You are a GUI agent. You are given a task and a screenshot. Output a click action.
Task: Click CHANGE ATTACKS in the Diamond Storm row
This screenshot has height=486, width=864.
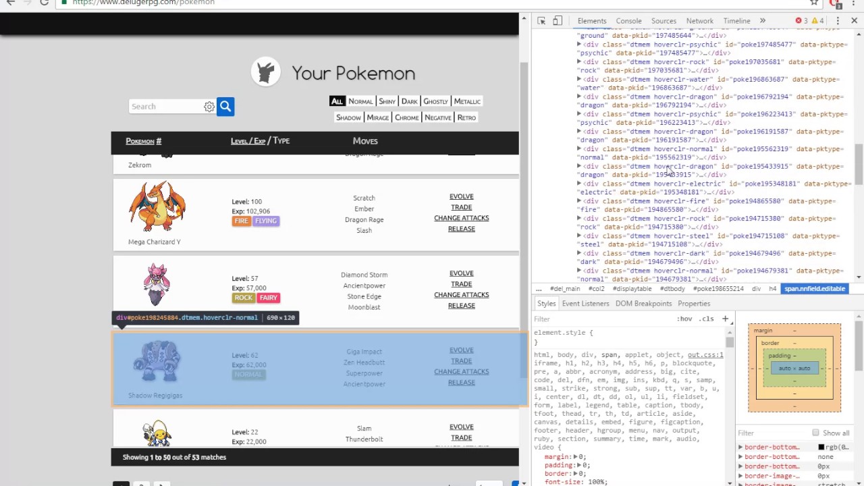click(462, 295)
